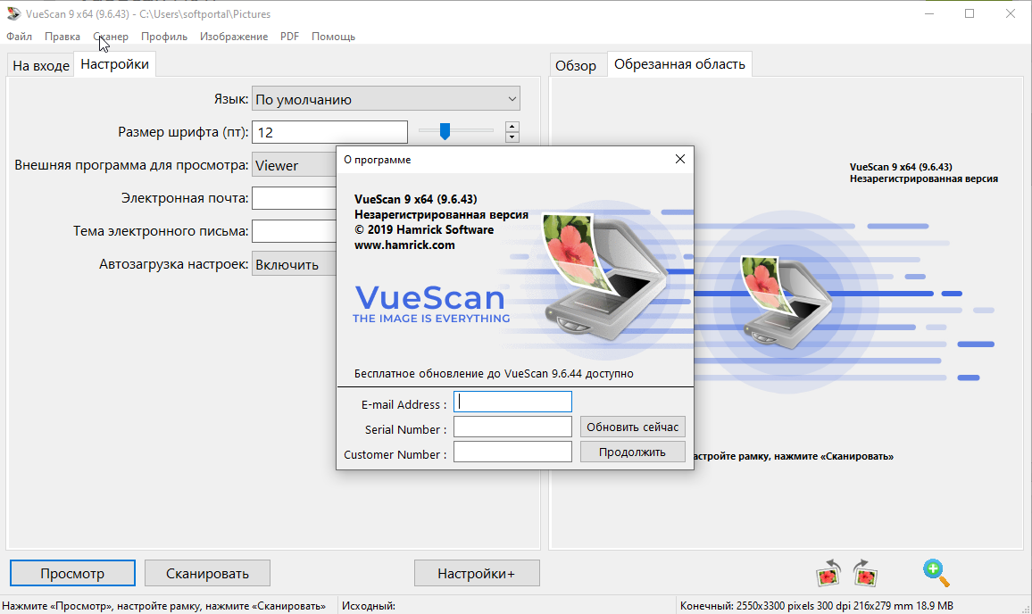
Task: Switch to the На входе tab
Action: (41, 65)
